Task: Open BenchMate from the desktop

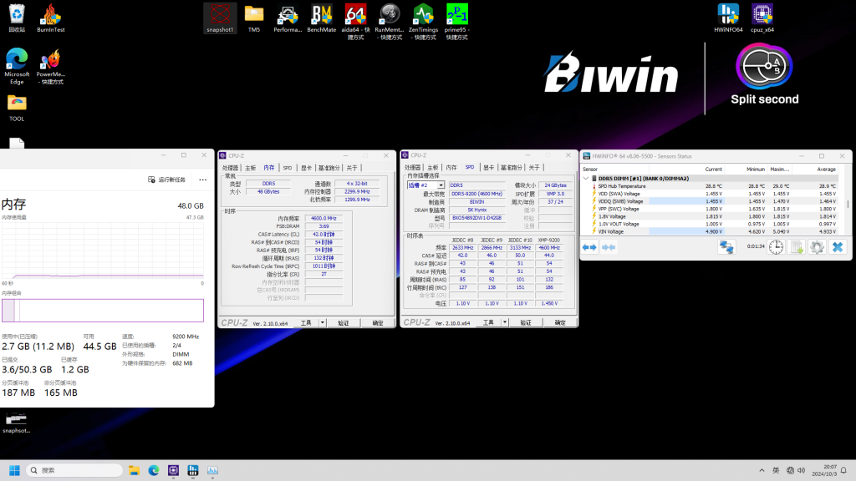Action: (322, 15)
